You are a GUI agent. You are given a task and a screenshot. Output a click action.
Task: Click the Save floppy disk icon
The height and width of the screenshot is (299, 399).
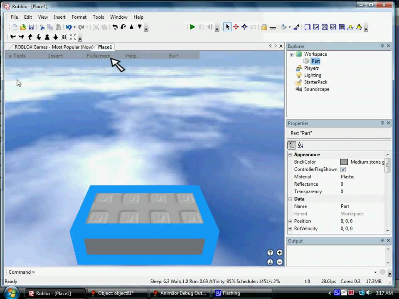tap(31, 27)
